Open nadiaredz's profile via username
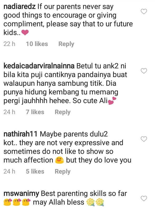This screenshot has width=155, height=208. 19,7
